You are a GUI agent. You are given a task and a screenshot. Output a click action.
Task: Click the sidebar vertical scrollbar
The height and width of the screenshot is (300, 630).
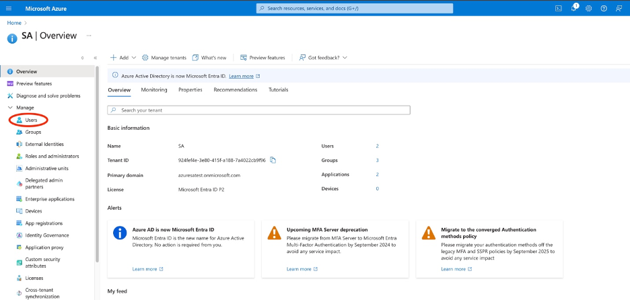pyautogui.click(x=97, y=165)
